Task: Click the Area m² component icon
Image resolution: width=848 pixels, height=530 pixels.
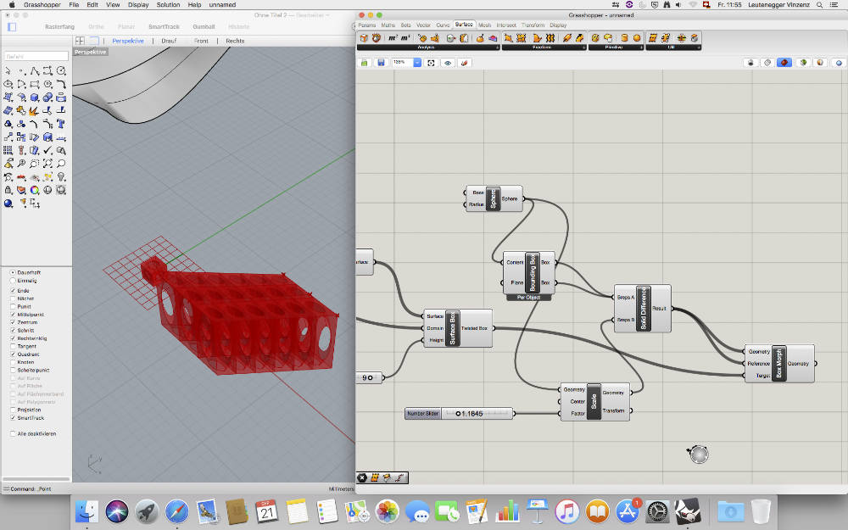Action: click(393, 38)
